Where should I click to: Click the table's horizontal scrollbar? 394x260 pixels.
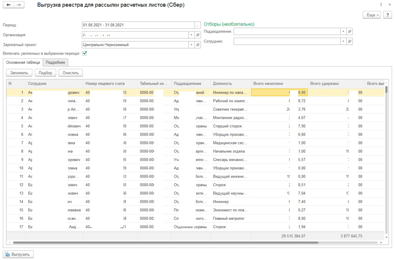pyautogui.click(x=165, y=243)
